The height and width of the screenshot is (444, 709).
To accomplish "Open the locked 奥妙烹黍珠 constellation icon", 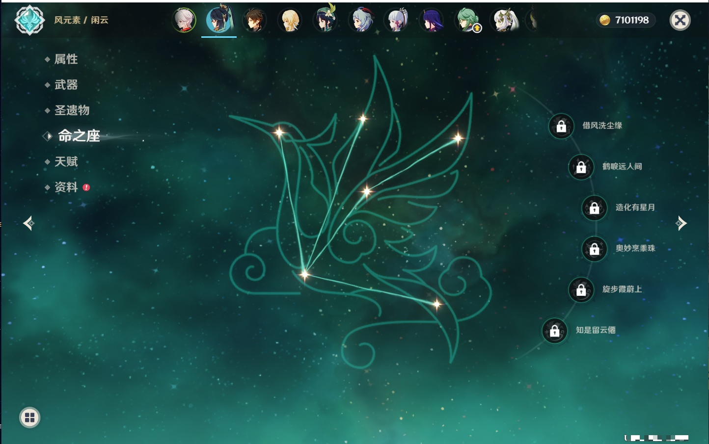I will (x=595, y=249).
